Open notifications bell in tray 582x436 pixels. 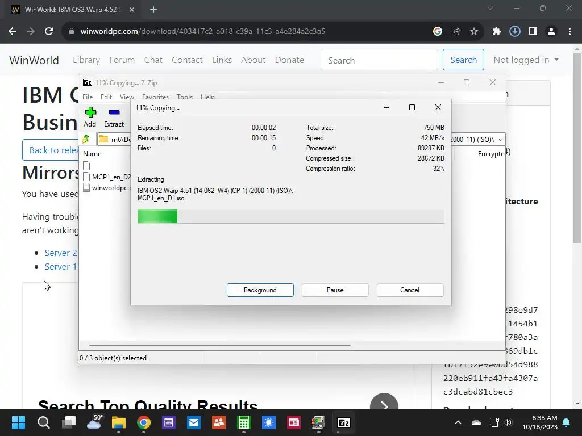click(567, 422)
